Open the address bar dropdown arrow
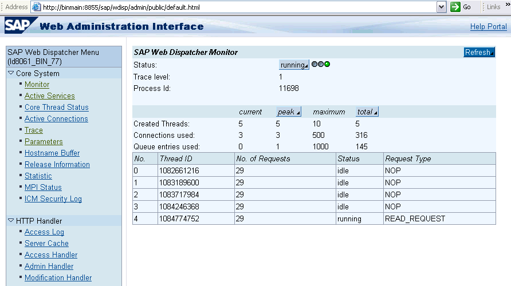This screenshot has width=511, height=286. (441, 7)
